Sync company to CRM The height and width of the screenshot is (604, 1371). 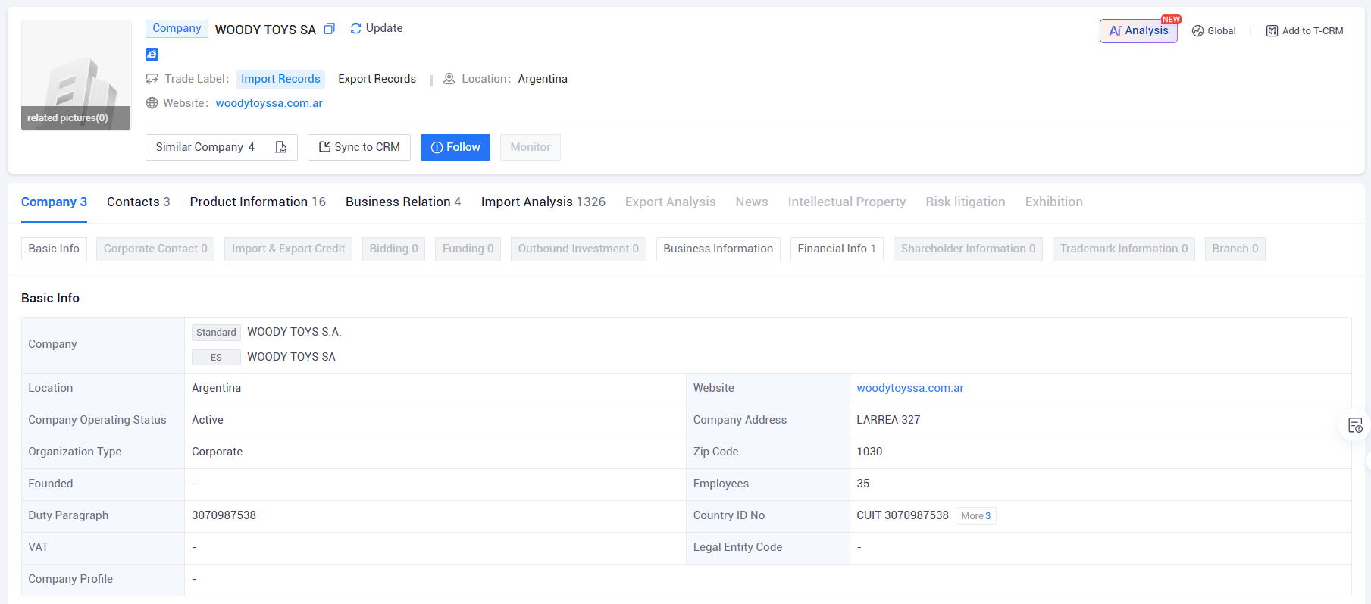point(359,147)
